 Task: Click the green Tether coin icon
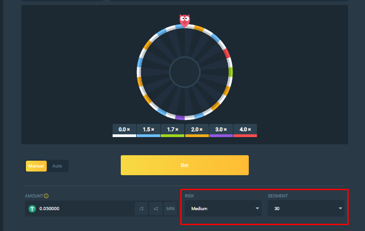click(x=32, y=209)
